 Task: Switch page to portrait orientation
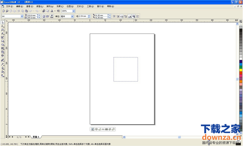coord(44,16)
